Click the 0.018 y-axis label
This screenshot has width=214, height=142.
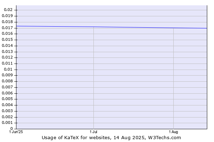(x=7, y=22)
